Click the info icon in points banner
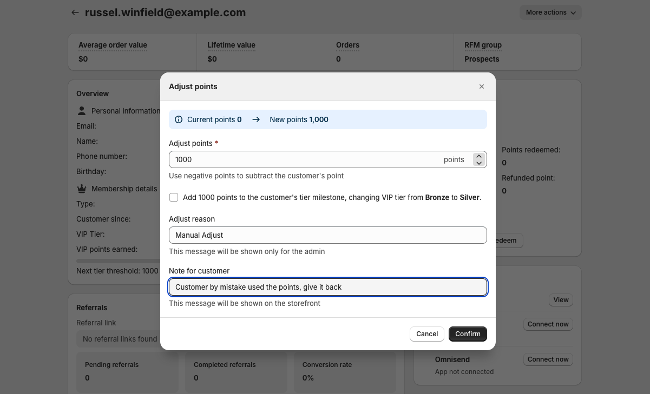Image resolution: width=650 pixels, height=394 pixels. [179, 119]
